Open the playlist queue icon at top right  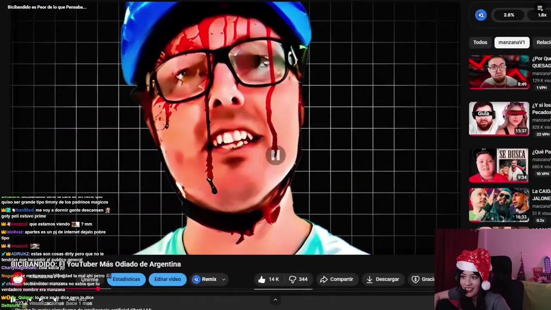[x=540, y=8]
